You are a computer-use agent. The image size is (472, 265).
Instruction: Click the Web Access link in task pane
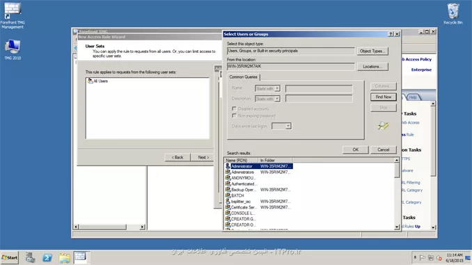coord(411,122)
